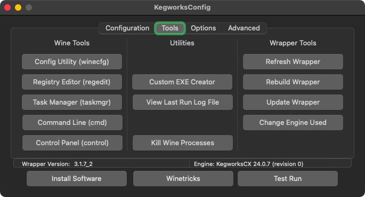
Task: Open Registry Editor (regedit)
Action: click(x=72, y=82)
